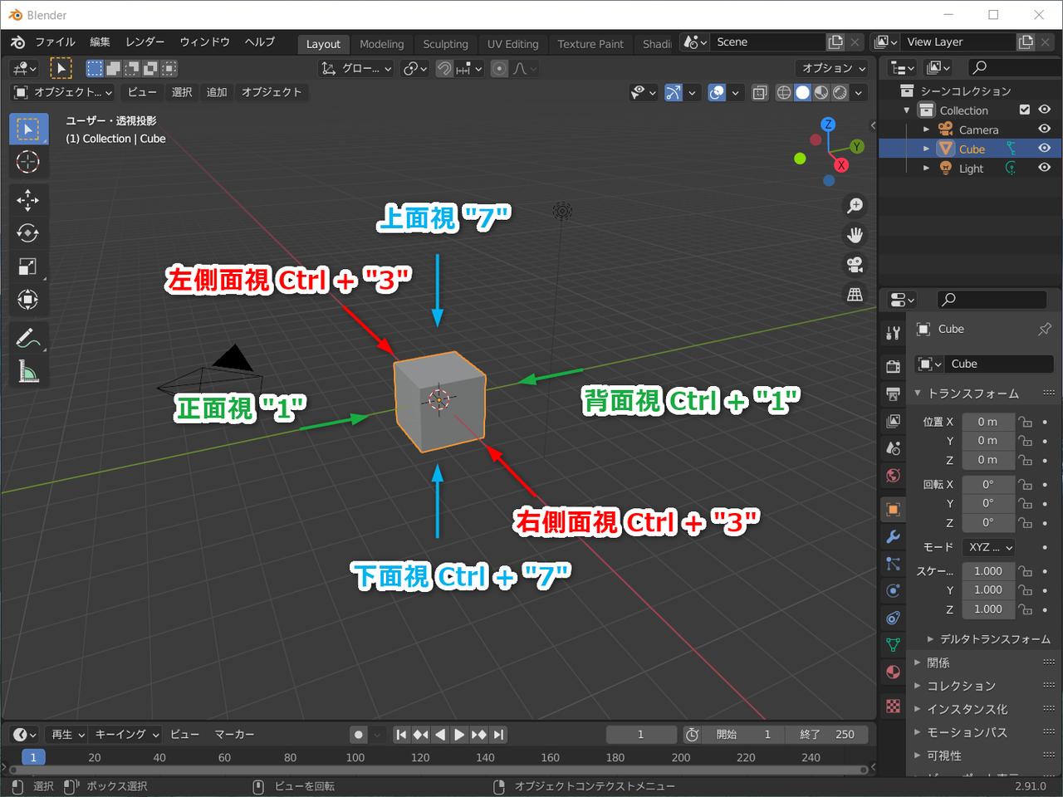Toggle perspective/orthographic grid icon
1063x797 pixels.
[x=855, y=295]
